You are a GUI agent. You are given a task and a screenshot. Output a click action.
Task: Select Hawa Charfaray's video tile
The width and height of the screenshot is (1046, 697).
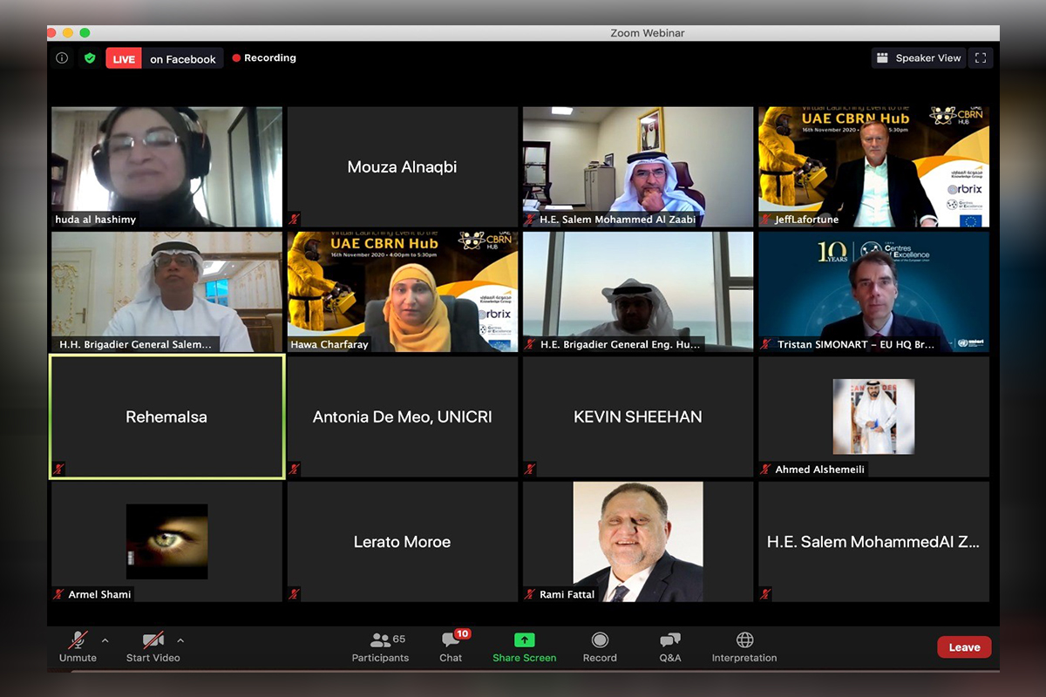pyautogui.click(x=403, y=292)
